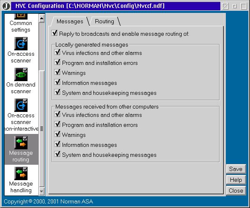Select the Message routing arrows icon
The height and width of the screenshot is (208, 250).
click(x=21, y=142)
